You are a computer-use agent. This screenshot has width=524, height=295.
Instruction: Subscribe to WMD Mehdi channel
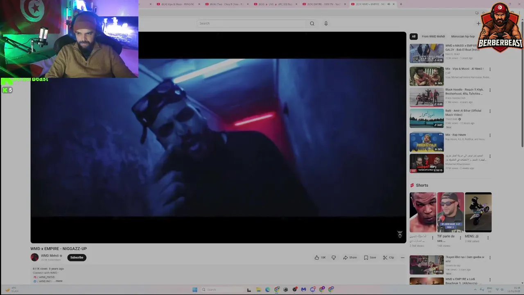tap(77, 257)
